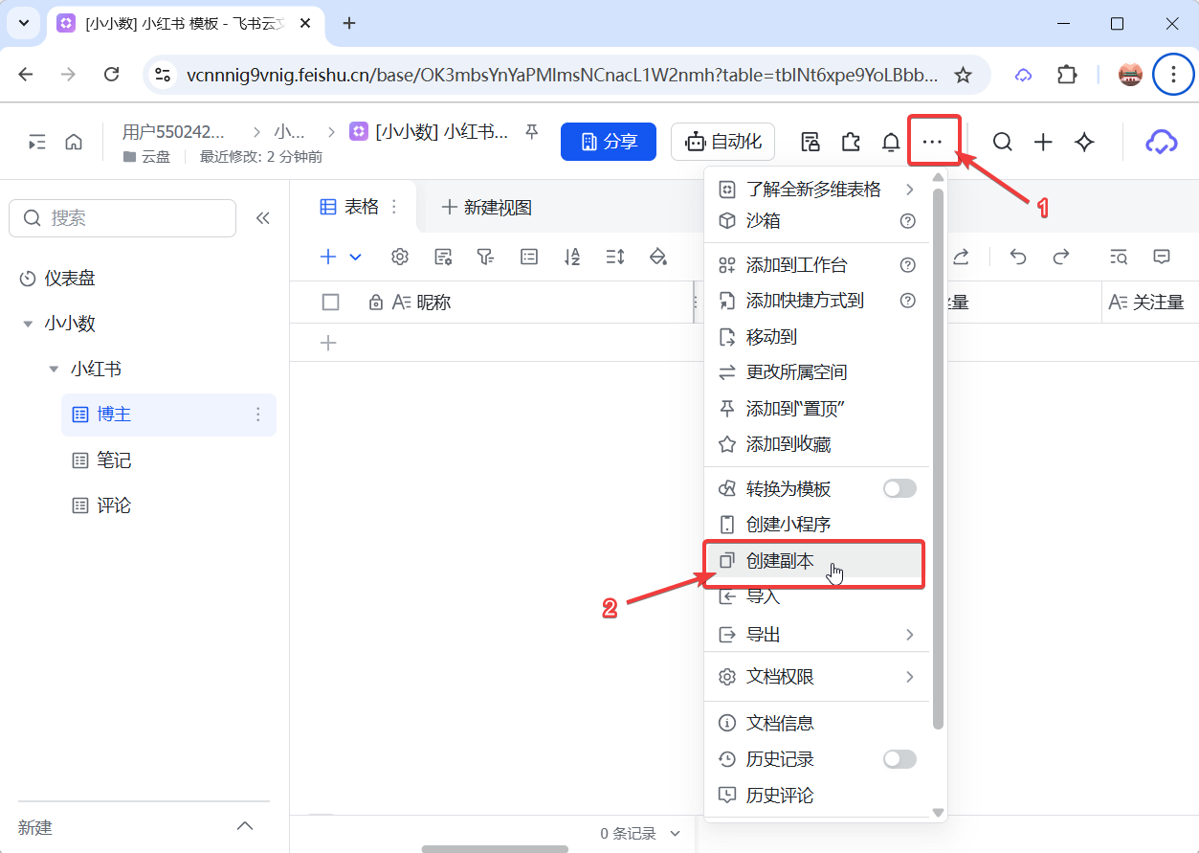This screenshot has height=853, width=1199.
Task: Click the magnifier search icon in the top bar
Action: [1002, 141]
